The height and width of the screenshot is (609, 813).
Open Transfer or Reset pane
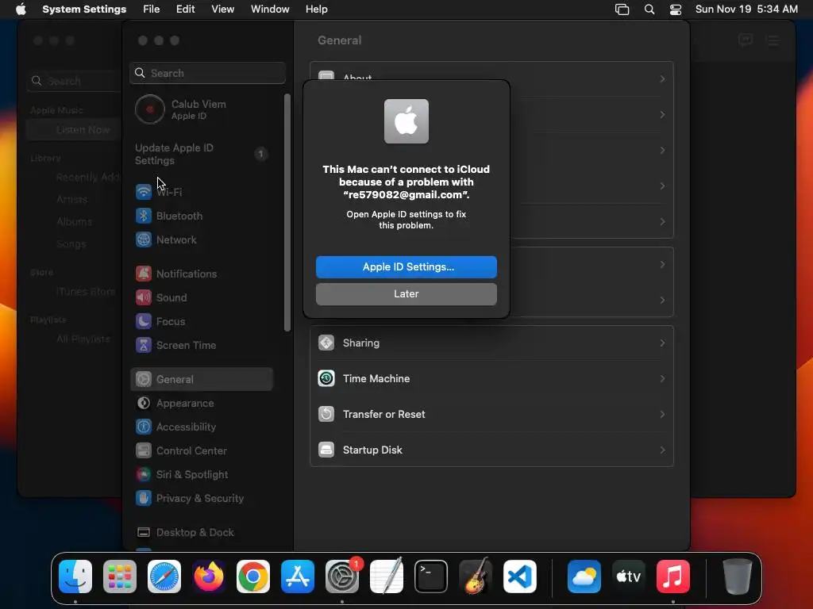point(491,414)
